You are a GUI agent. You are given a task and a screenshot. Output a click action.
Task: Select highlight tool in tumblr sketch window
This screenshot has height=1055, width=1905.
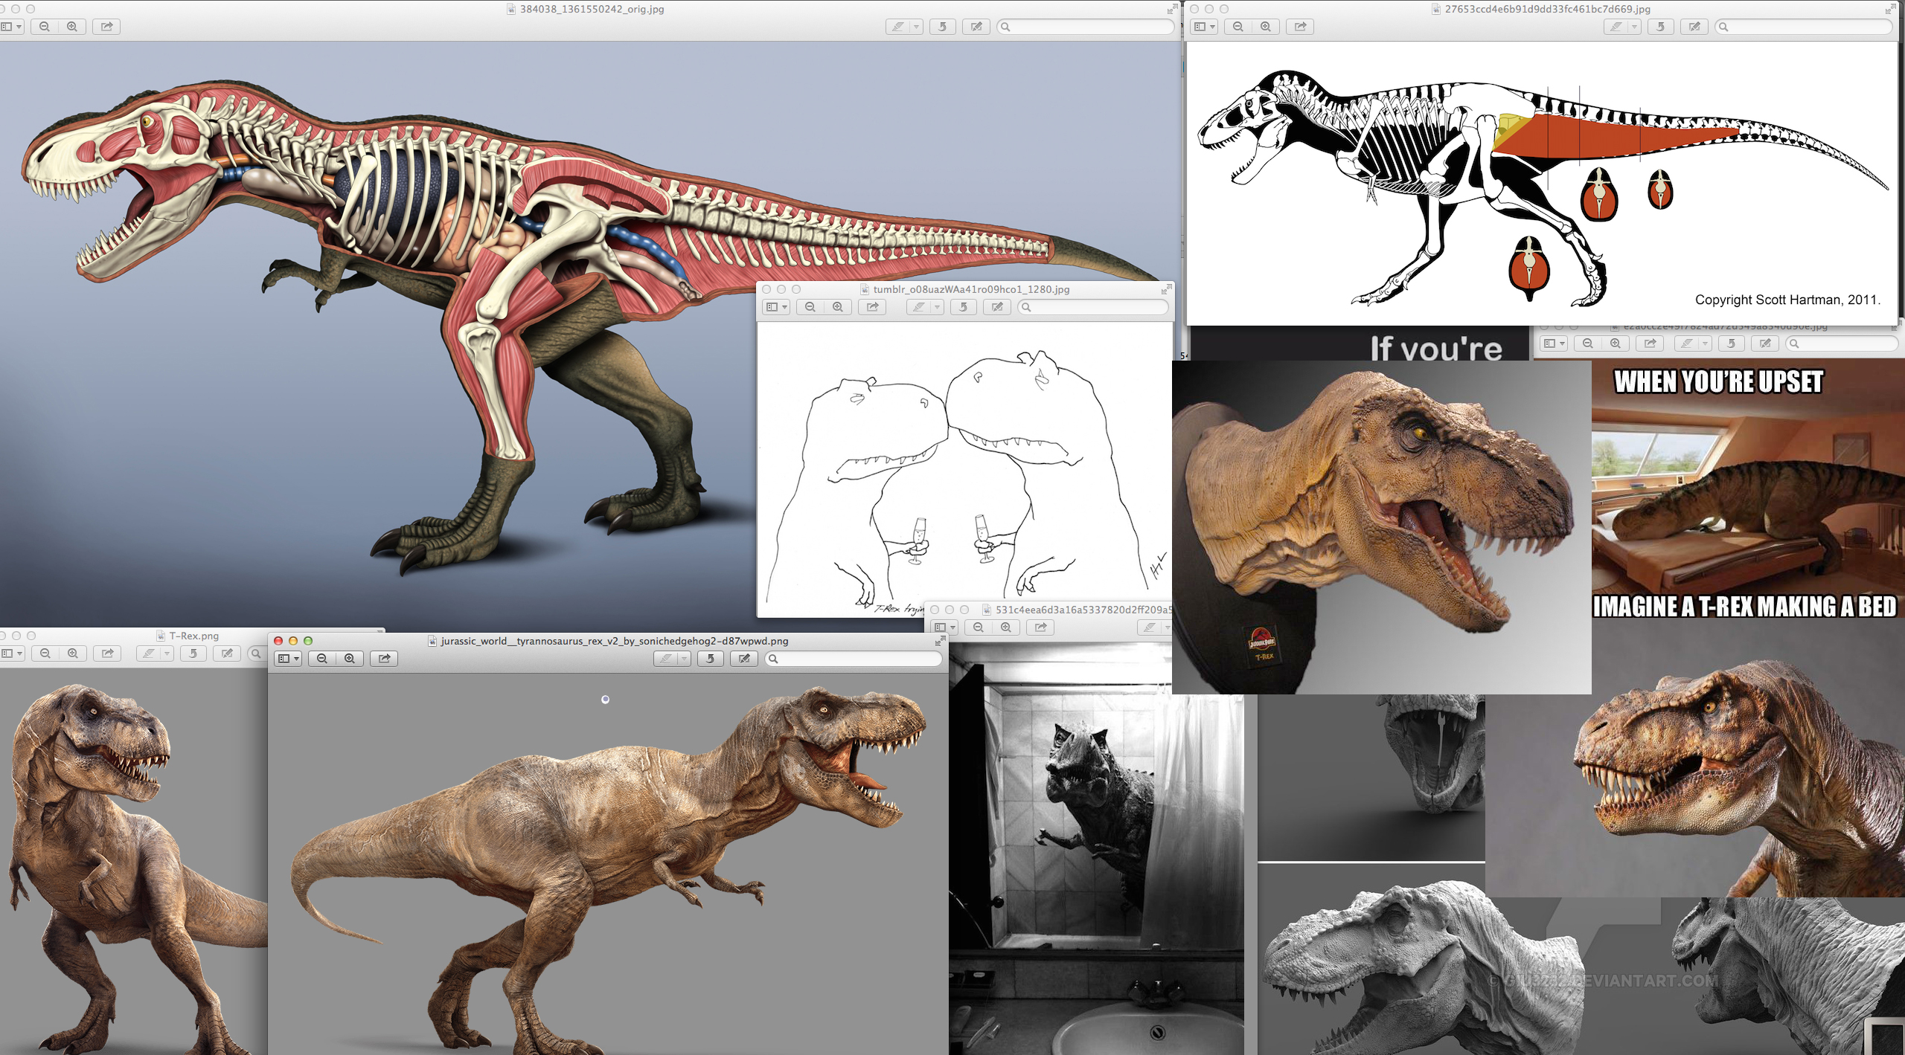click(x=919, y=307)
